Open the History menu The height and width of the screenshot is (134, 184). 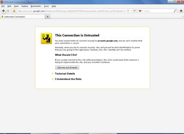tap(25, 6)
